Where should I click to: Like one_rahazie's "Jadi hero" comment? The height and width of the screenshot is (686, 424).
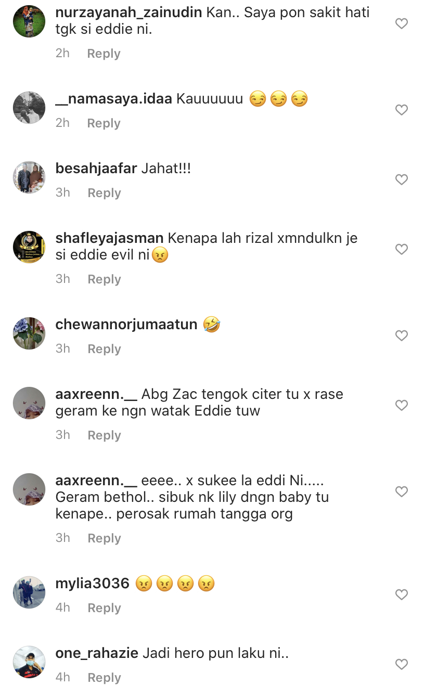click(401, 664)
